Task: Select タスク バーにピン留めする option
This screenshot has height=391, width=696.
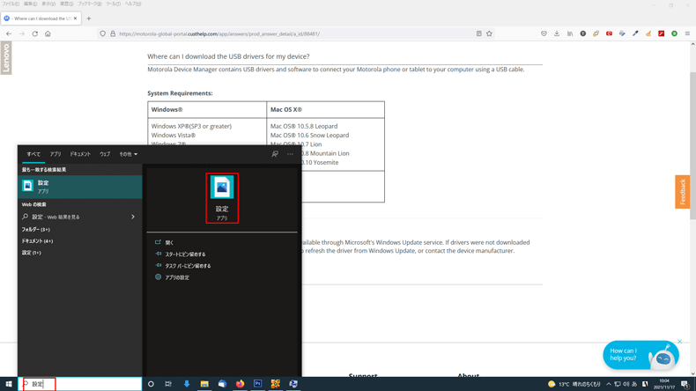Action: [x=188, y=266]
